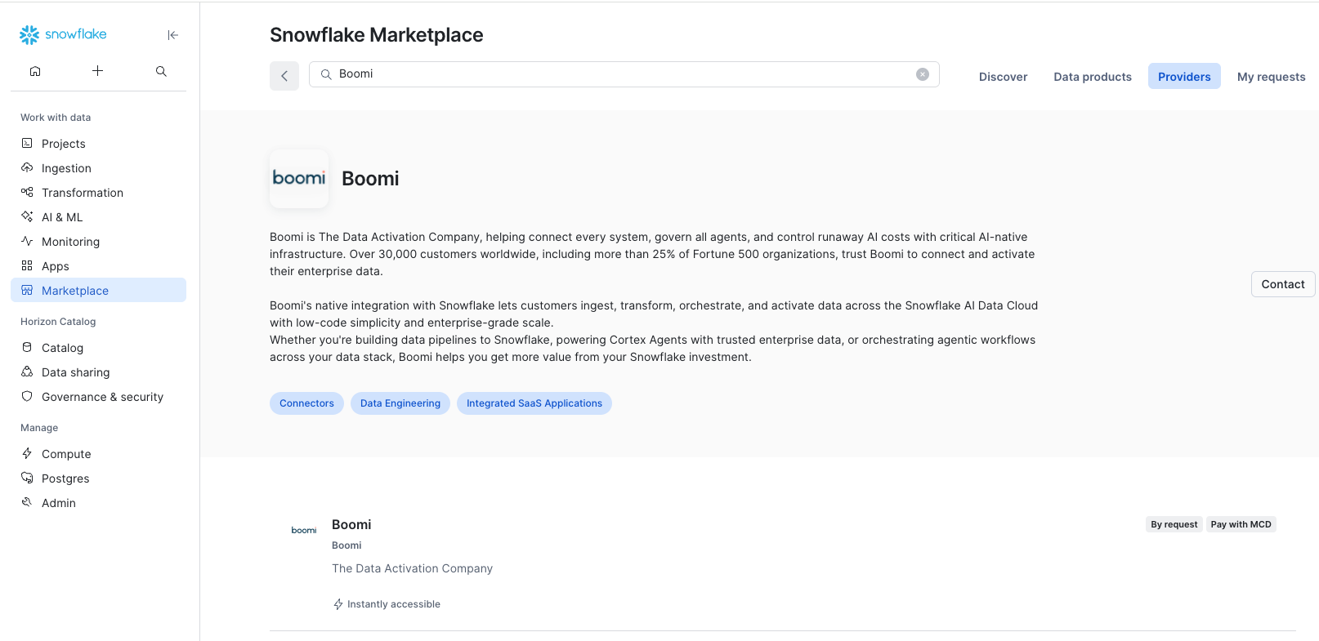Click the Monitoring pulse icon
1319x641 pixels.
pyautogui.click(x=27, y=241)
